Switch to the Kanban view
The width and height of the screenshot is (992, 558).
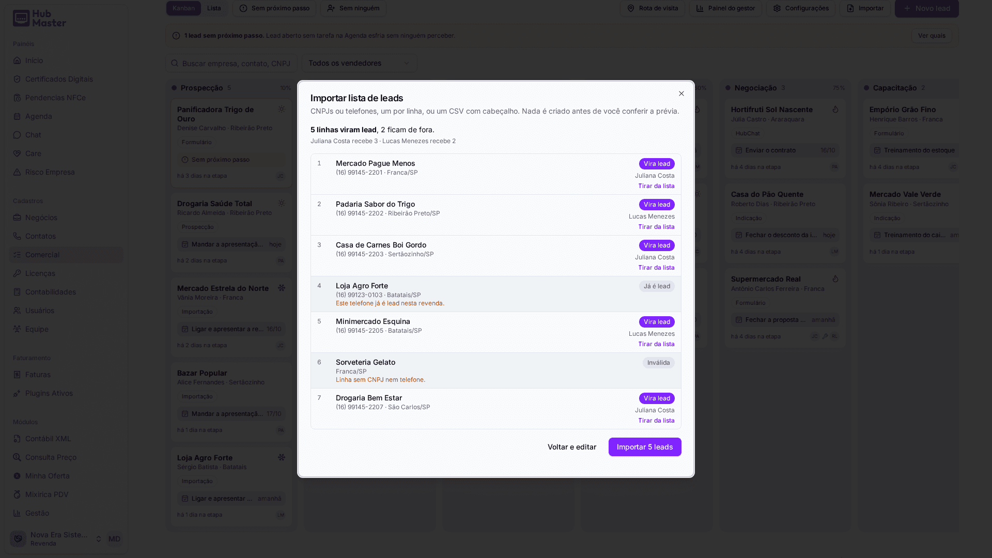click(183, 8)
